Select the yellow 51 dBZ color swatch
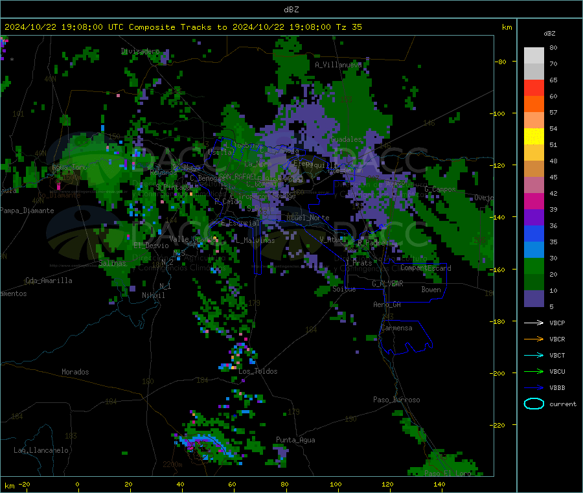 (x=534, y=137)
